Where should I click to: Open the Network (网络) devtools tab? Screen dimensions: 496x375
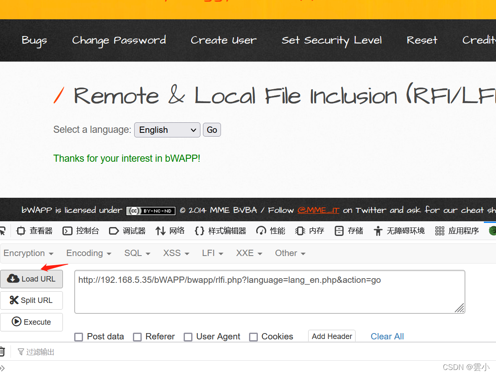pyautogui.click(x=170, y=231)
